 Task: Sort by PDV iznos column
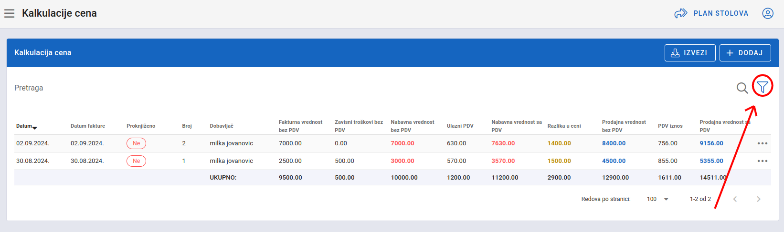click(x=670, y=126)
